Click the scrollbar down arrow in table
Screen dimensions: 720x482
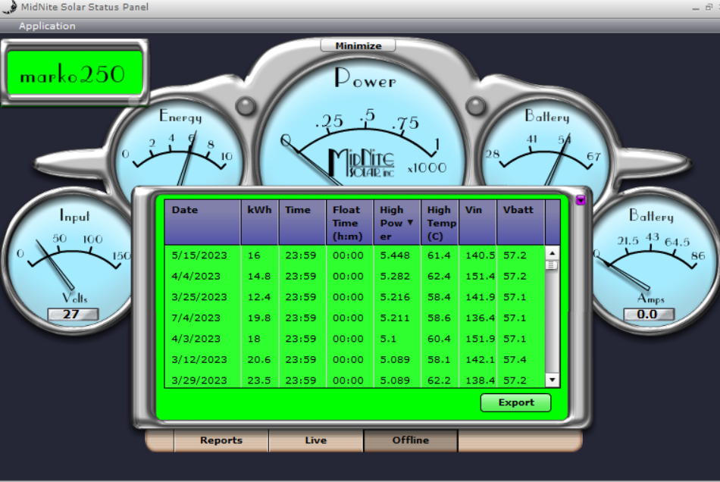point(552,380)
